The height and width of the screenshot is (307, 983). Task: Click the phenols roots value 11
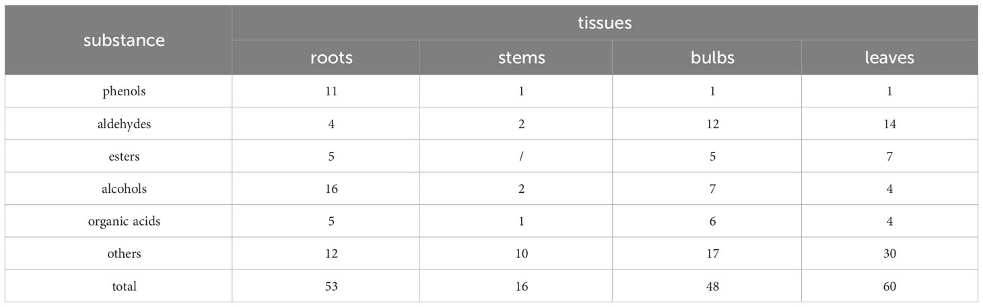[331, 92]
